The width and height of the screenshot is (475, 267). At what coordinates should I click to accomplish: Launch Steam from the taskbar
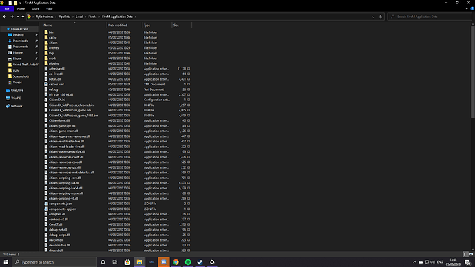click(x=200, y=262)
